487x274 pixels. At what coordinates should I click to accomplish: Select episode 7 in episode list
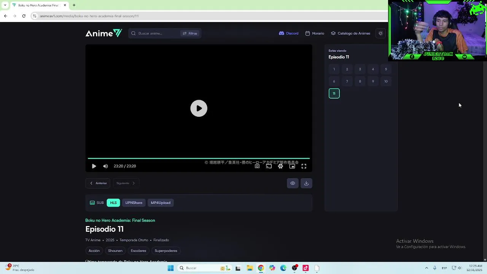click(347, 81)
